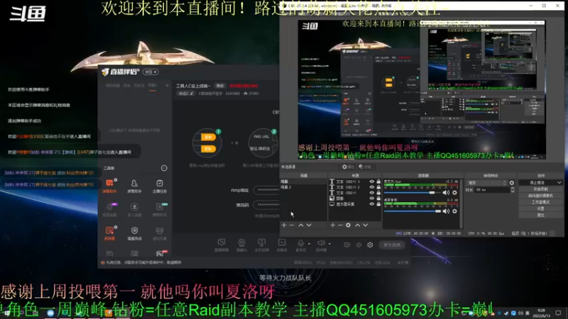This screenshot has width=568, height=319.
Task: Click 启动虚拟摄像机 in OBS controls
Action: point(540,196)
